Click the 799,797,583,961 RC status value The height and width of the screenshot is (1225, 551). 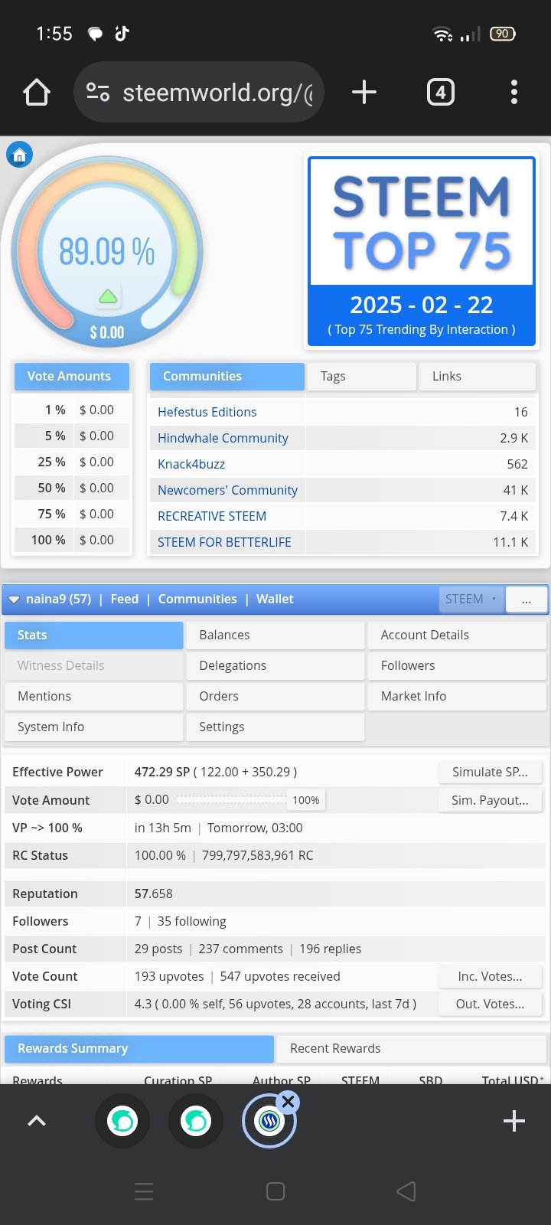(x=258, y=855)
